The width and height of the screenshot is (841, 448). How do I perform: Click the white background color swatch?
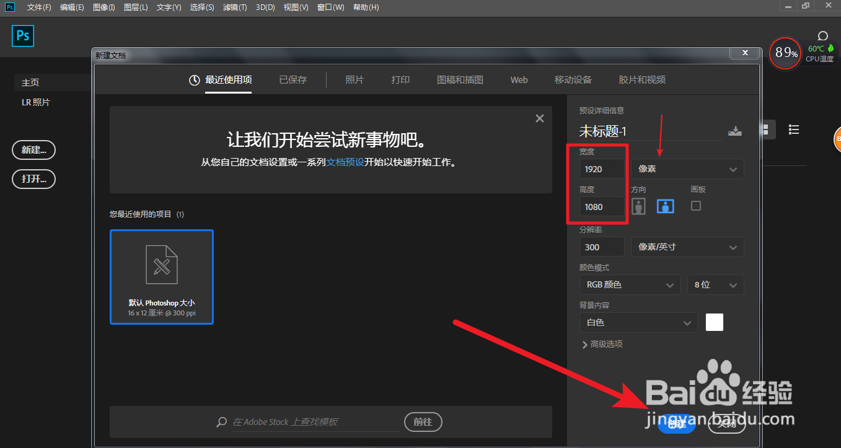tap(714, 322)
